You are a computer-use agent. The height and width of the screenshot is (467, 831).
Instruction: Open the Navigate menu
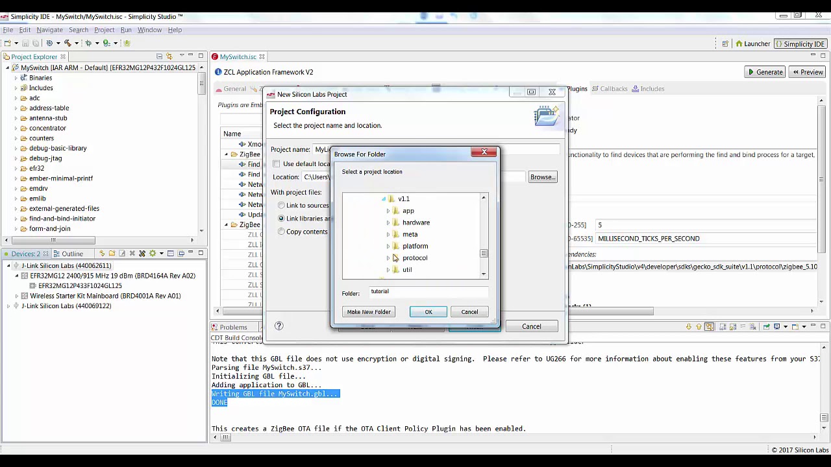tap(49, 30)
